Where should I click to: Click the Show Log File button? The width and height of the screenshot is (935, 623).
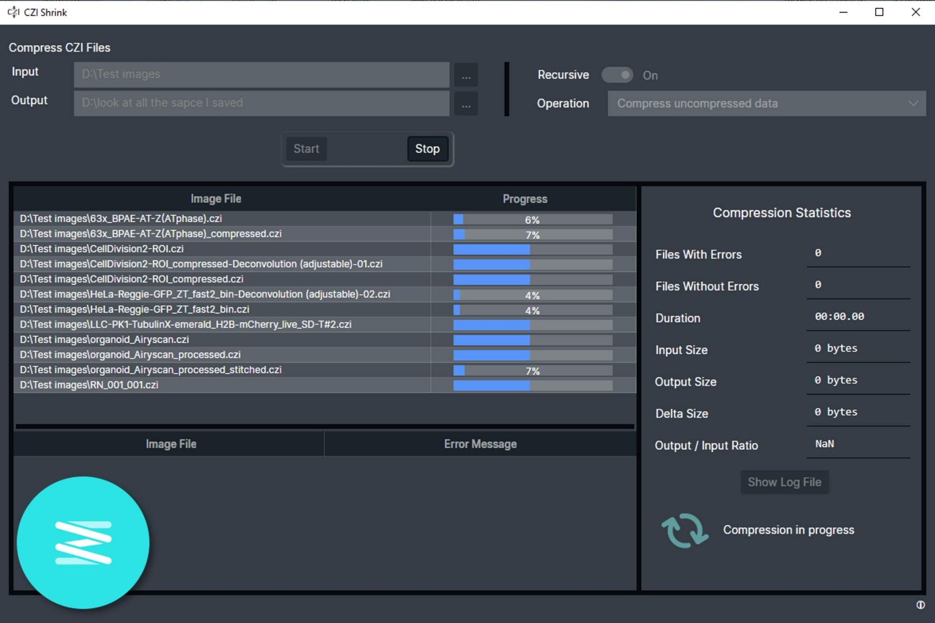pos(784,482)
